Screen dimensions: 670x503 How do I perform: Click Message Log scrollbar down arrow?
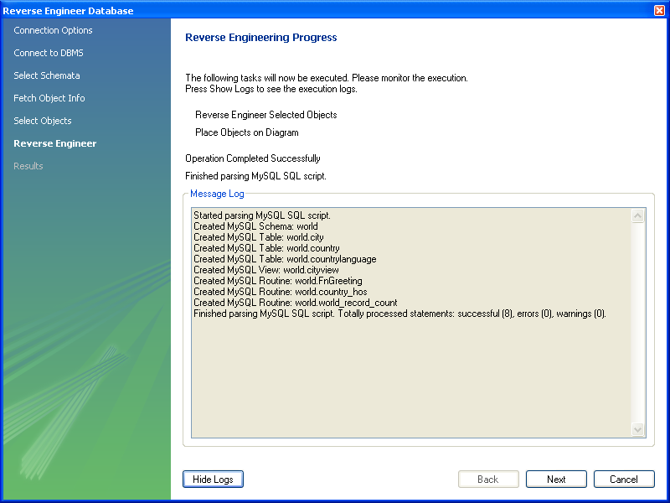pos(638,429)
